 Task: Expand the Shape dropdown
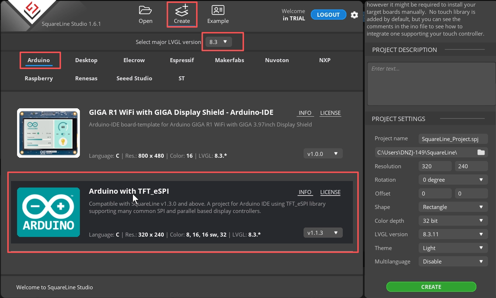tap(453, 207)
